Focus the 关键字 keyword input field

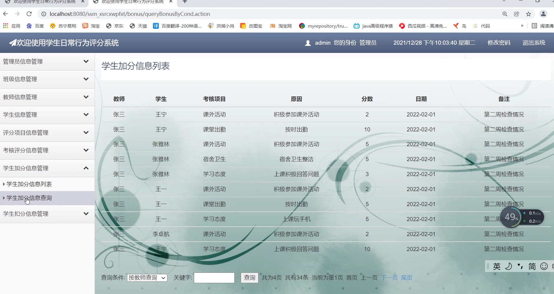(x=214, y=278)
